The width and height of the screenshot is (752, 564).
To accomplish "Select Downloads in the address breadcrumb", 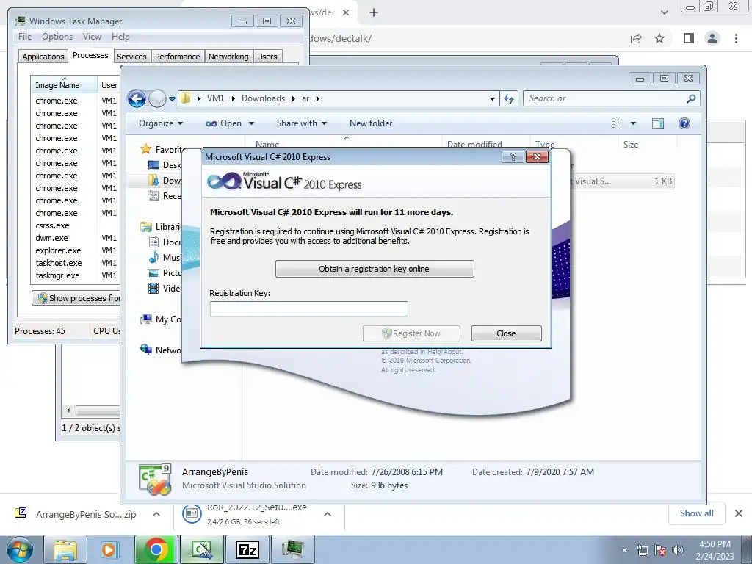I will coord(264,98).
